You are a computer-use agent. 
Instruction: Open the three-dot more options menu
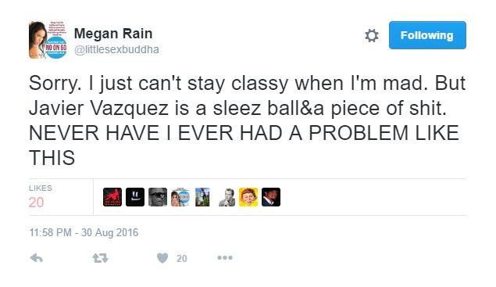click(x=225, y=258)
